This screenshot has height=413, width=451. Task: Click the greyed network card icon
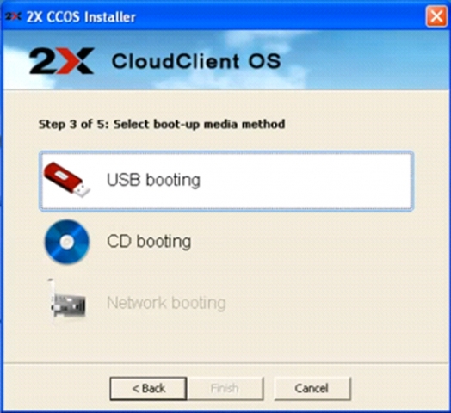click(x=67, y=300)
